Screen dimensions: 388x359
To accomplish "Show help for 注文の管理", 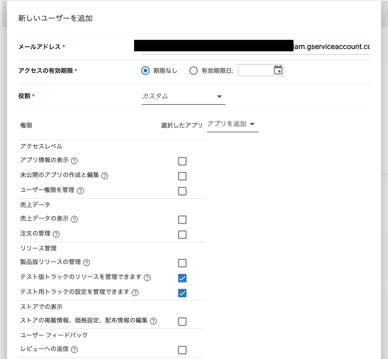I will [x=56, y=234].
